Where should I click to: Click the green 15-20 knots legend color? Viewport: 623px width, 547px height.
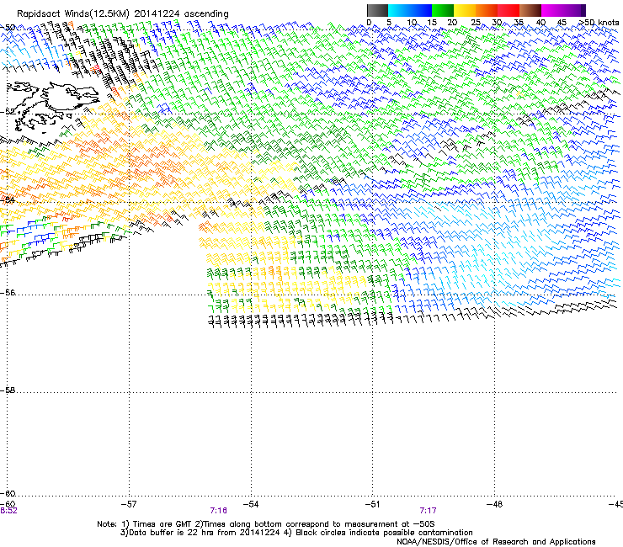click(x=443, y=10)
